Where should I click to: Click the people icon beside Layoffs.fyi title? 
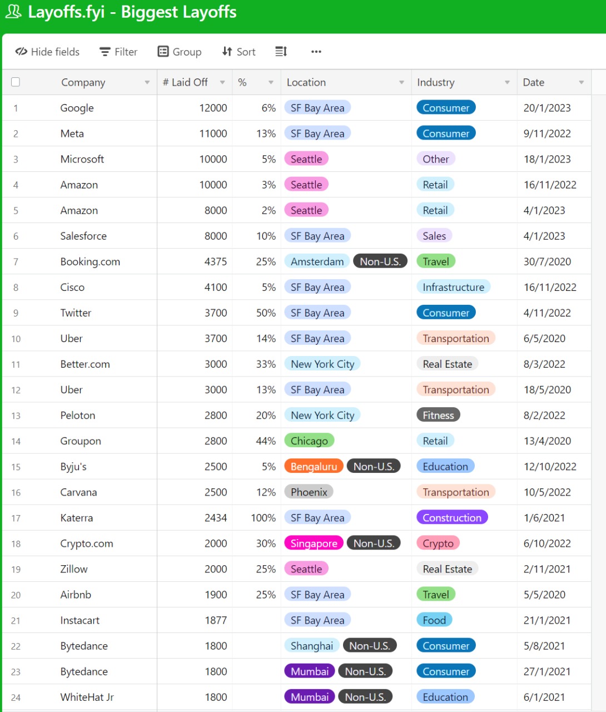13,12
